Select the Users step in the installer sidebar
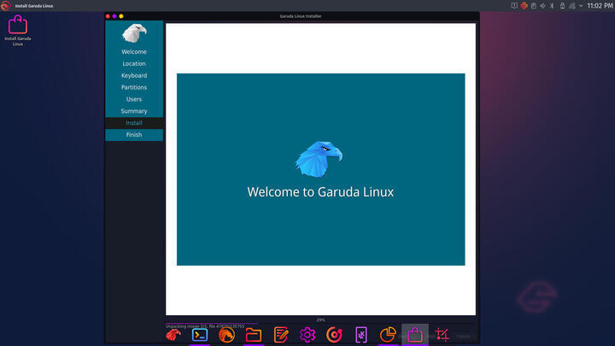615x346 pixels. [134, 99]
